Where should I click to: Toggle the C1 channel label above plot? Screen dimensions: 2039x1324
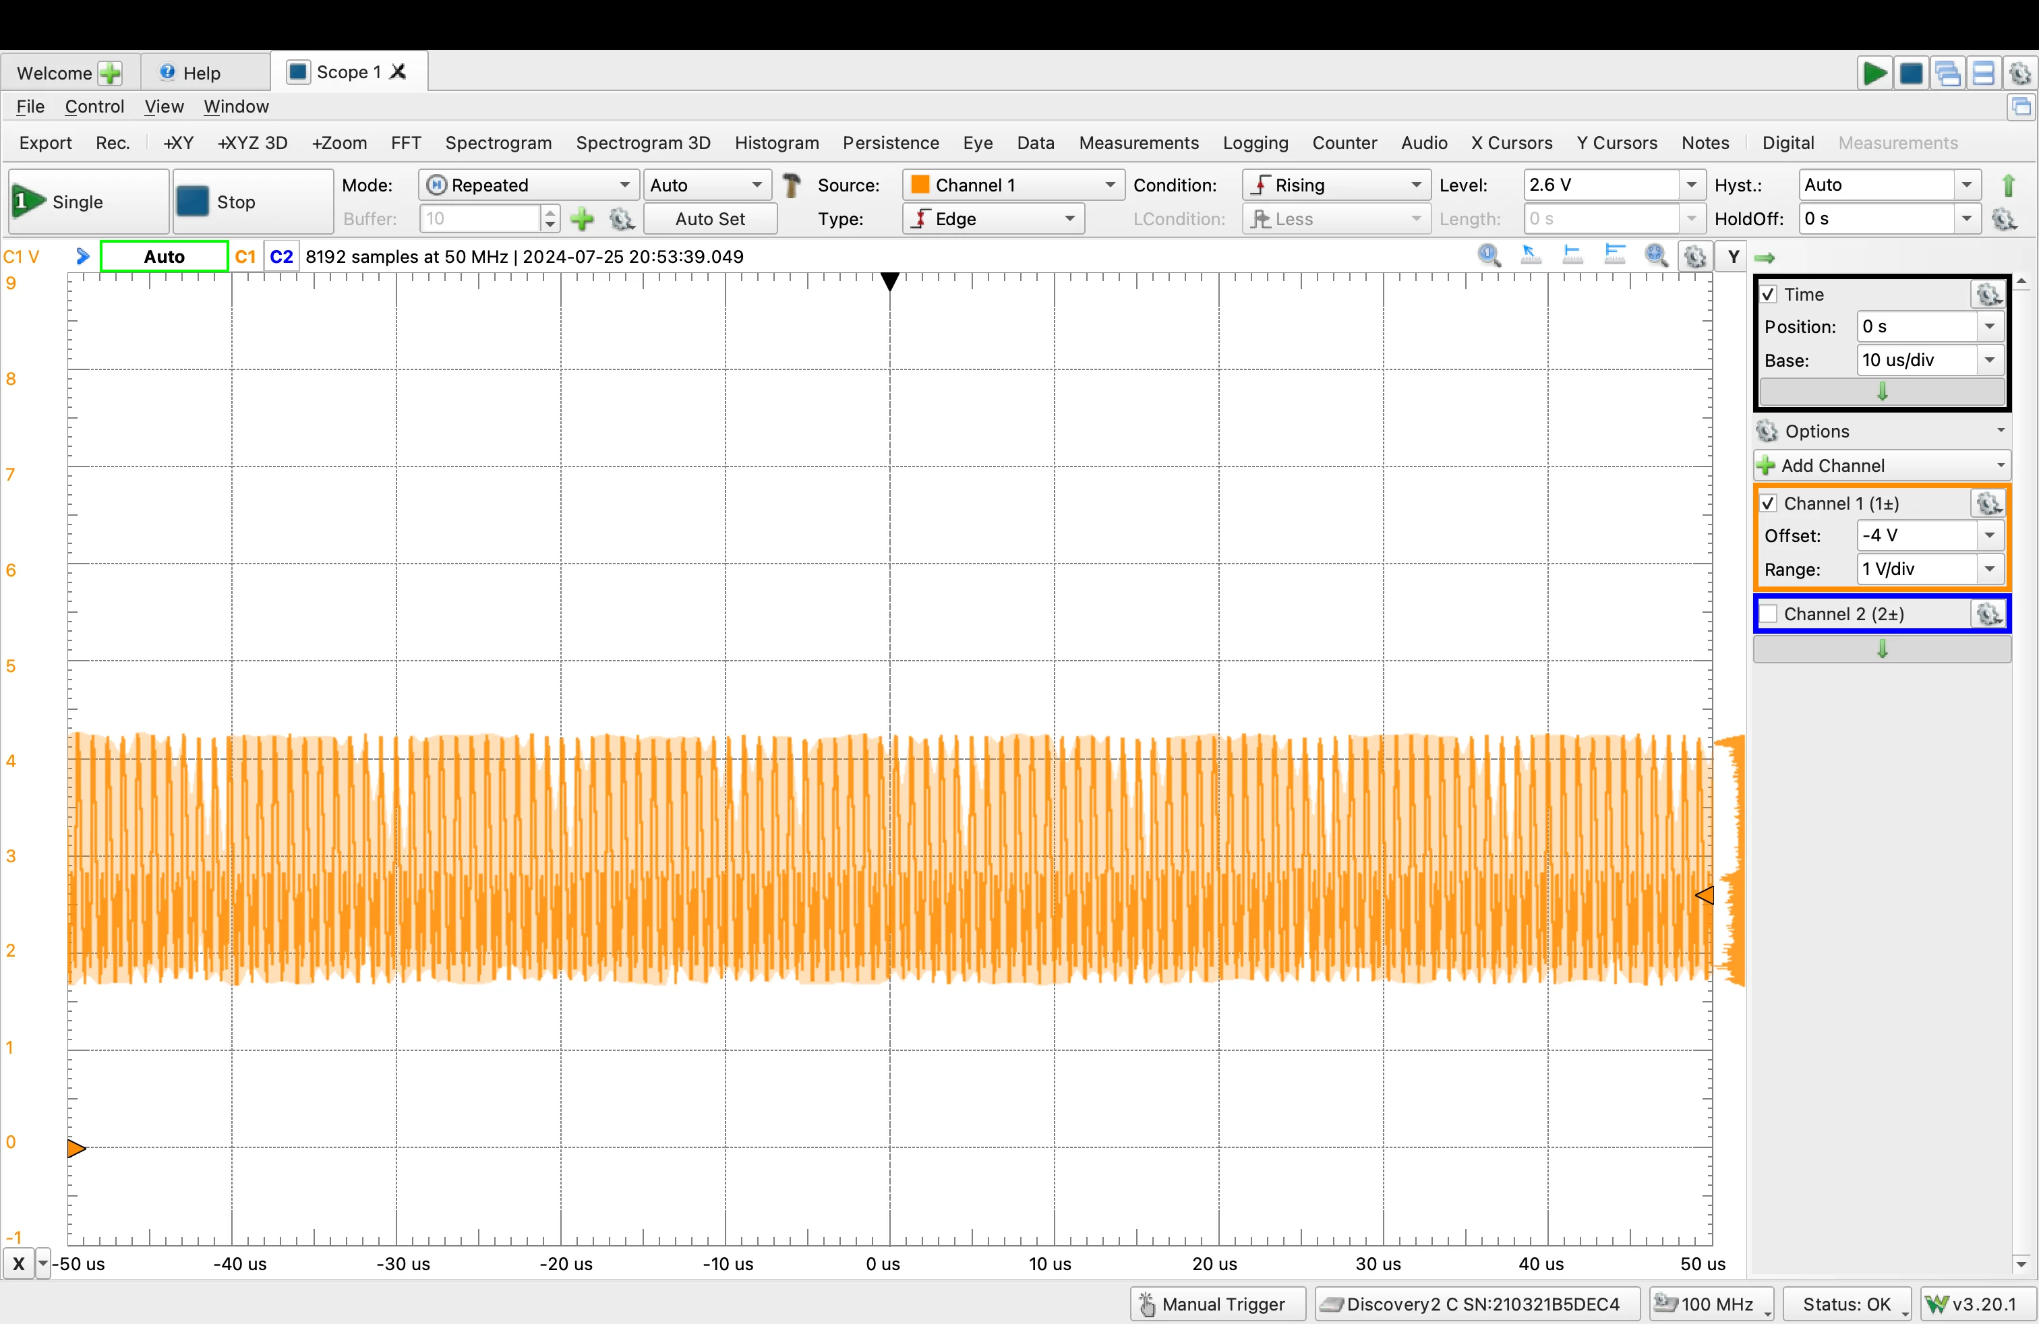coord(245,256)
